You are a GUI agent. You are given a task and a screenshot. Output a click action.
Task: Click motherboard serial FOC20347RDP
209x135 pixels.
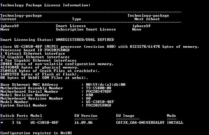click(99, 92)
